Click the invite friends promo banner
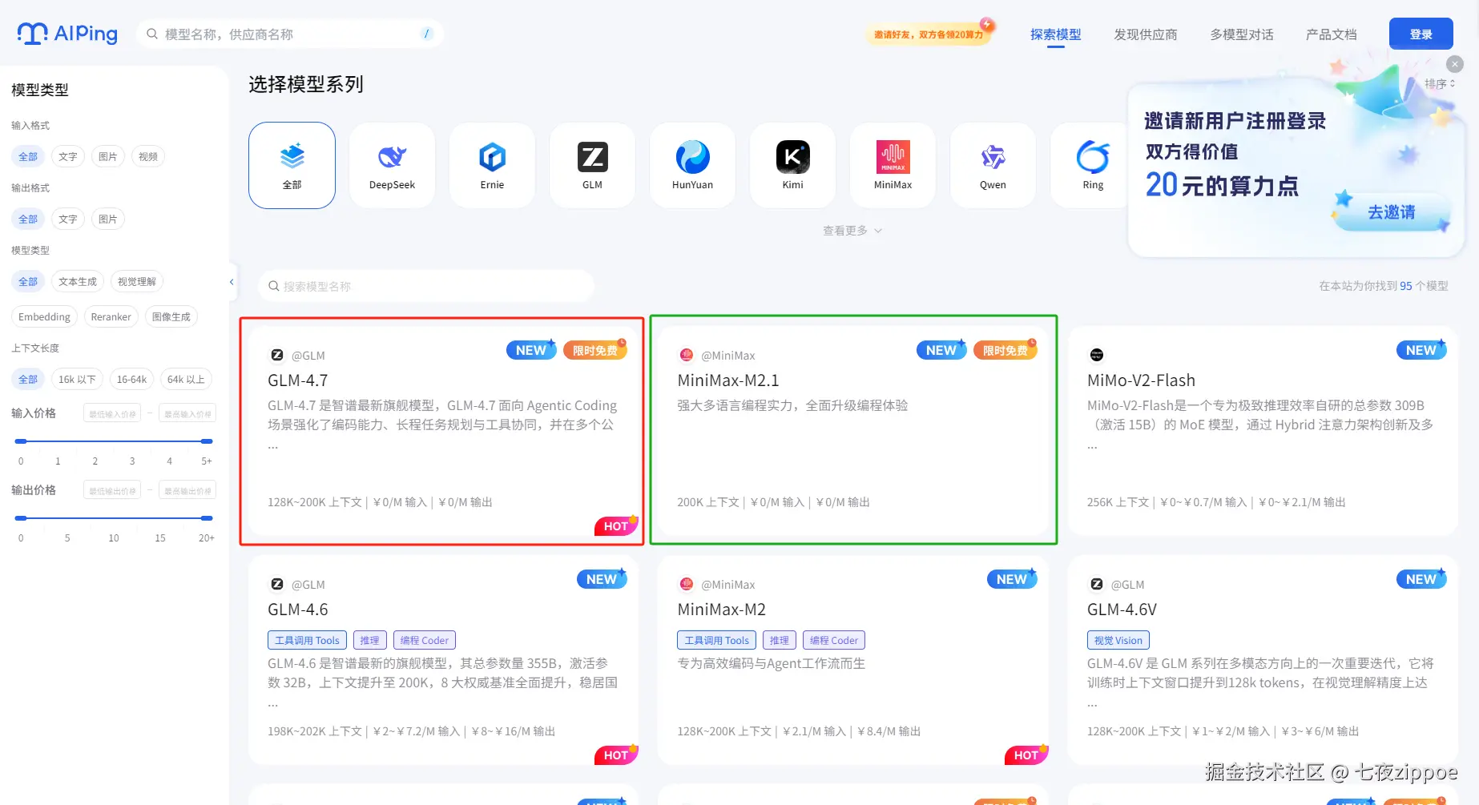The width and height of the screenshot is (1479, 805). [x=929, y=34]
